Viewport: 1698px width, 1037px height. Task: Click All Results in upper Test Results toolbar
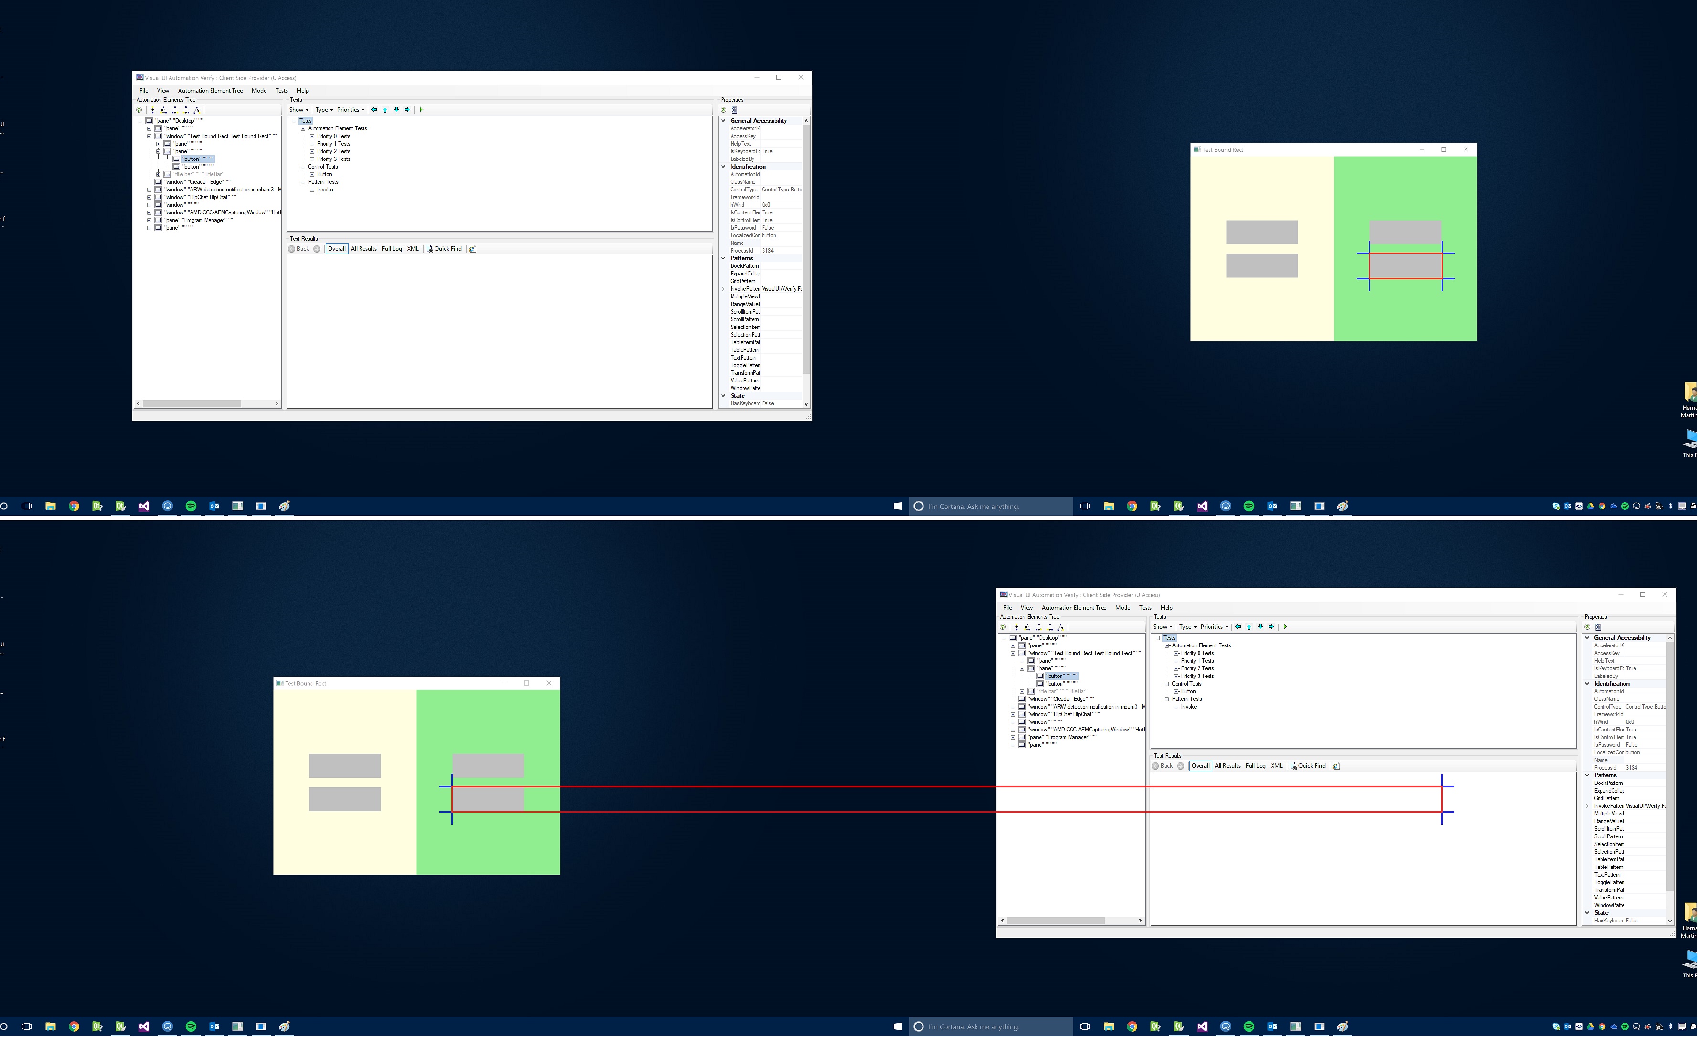[363, 249]
